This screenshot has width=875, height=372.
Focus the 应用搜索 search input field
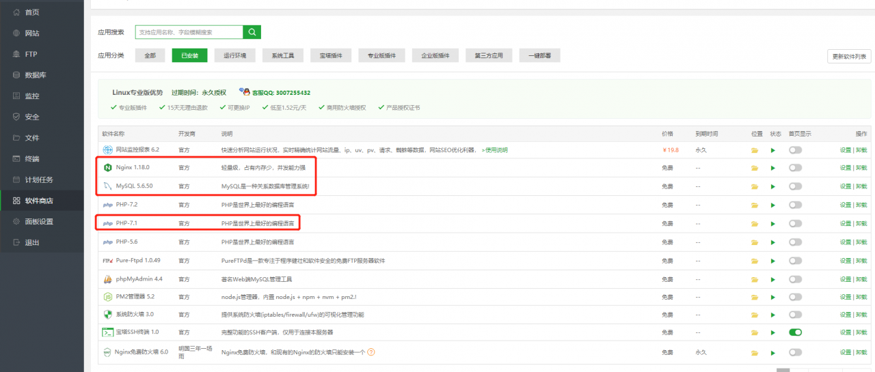pos(189,32)
